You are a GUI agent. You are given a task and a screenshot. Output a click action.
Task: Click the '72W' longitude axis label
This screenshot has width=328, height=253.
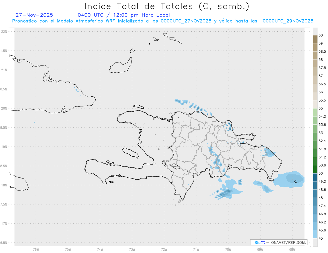(164, 249)
